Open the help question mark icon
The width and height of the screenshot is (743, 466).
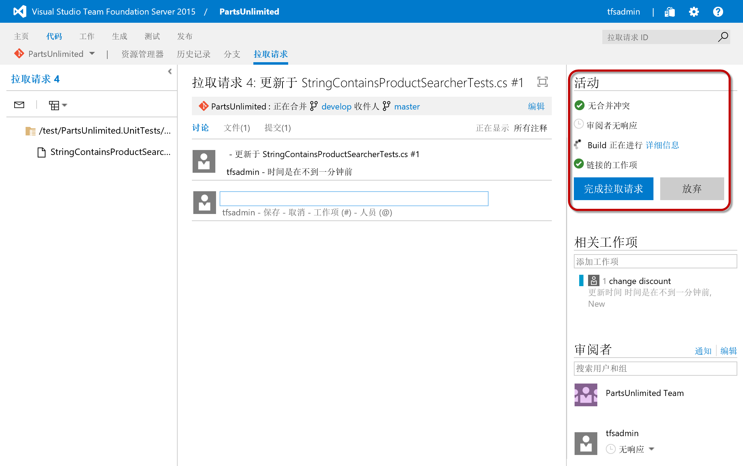pos(718,12)
